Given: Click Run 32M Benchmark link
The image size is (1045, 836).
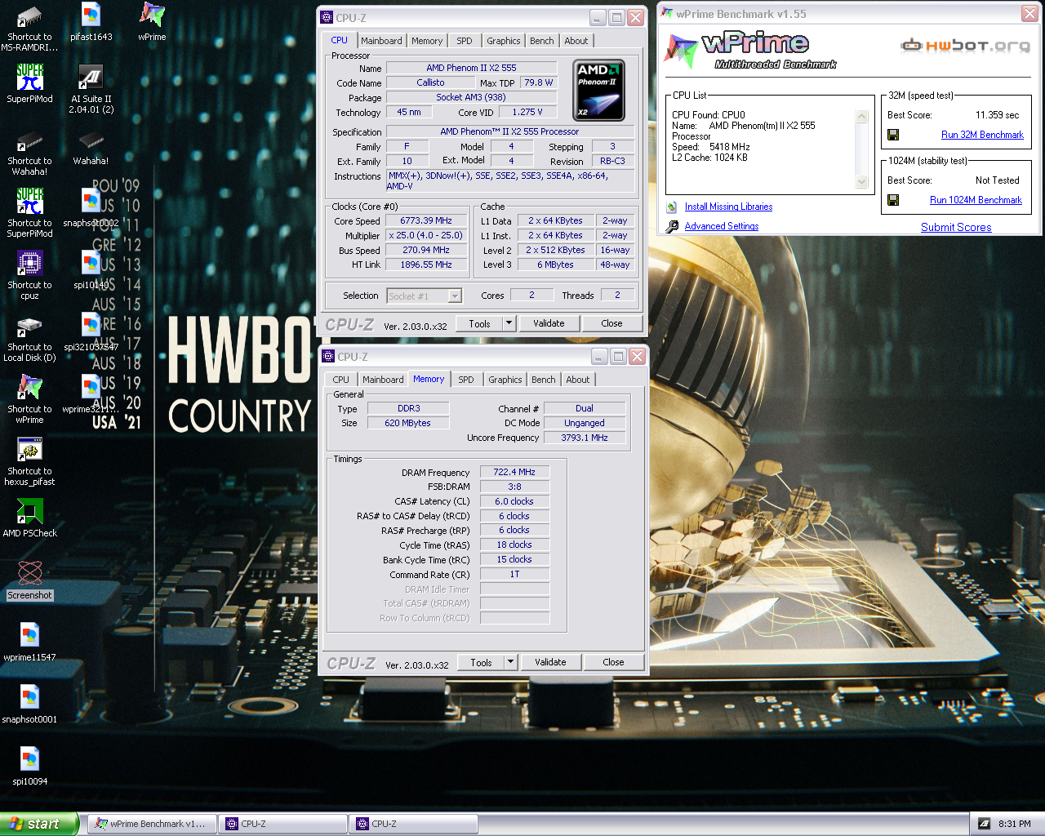Looking at the screenshot, I should pyautogui.click(x=982, y=135).
